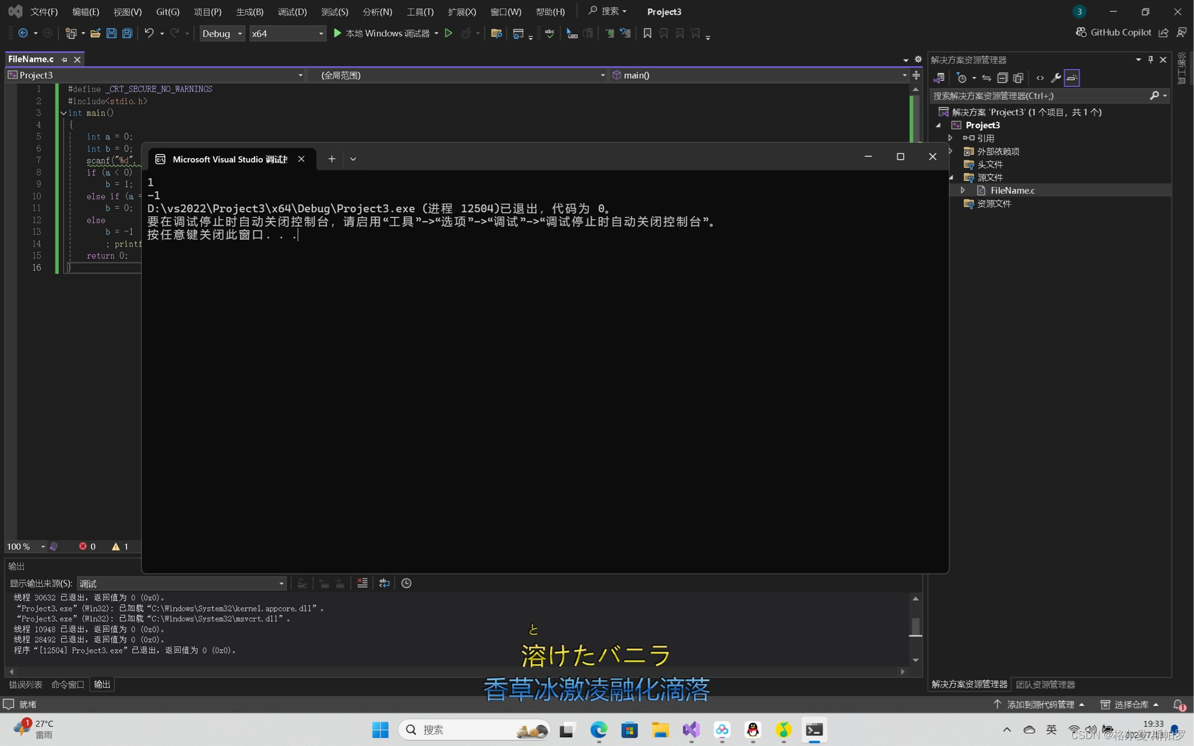
Task: Click the Solution Explorer home view switch icon
Action: 939,78
